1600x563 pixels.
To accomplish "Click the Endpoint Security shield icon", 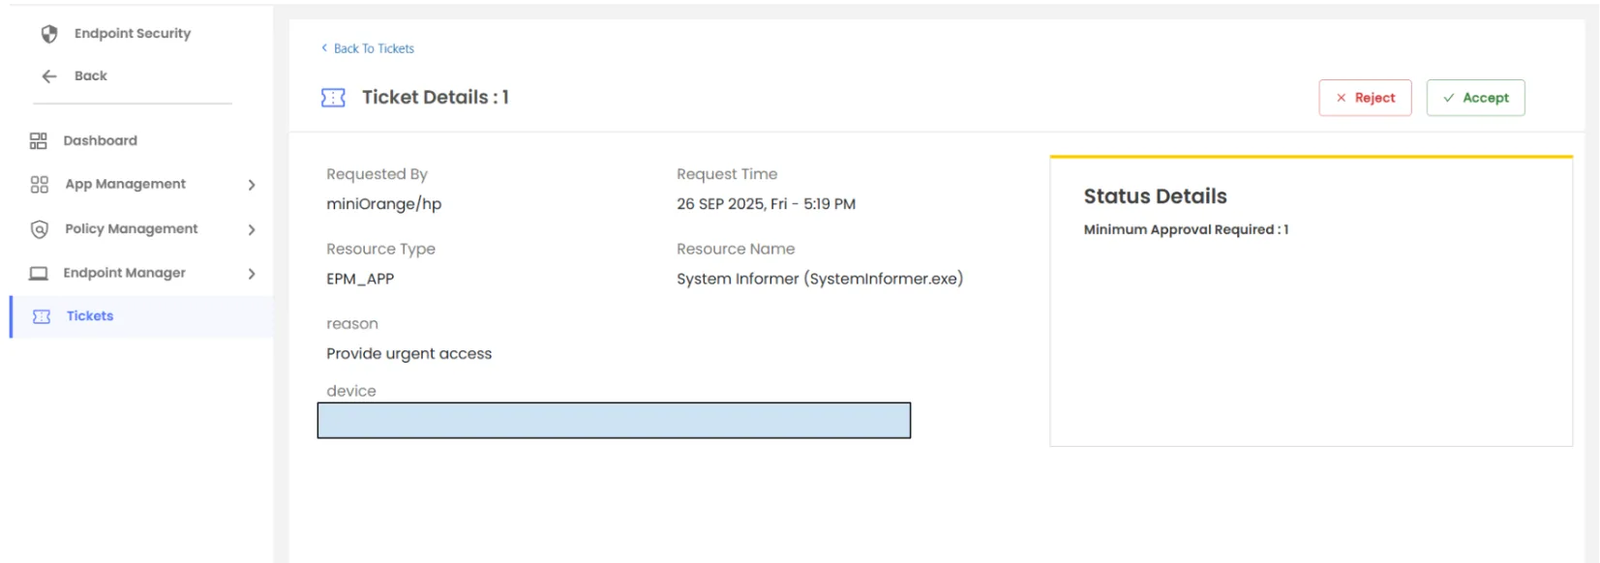I will click(x=49, y=34).
